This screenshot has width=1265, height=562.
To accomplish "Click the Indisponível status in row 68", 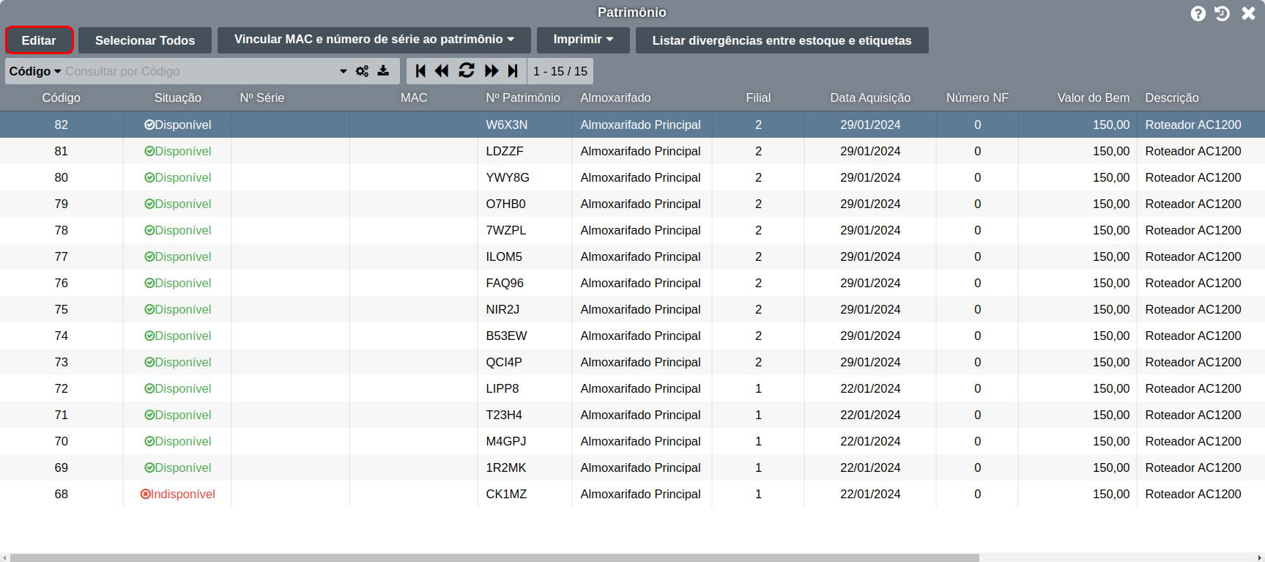I will (177, 494).
